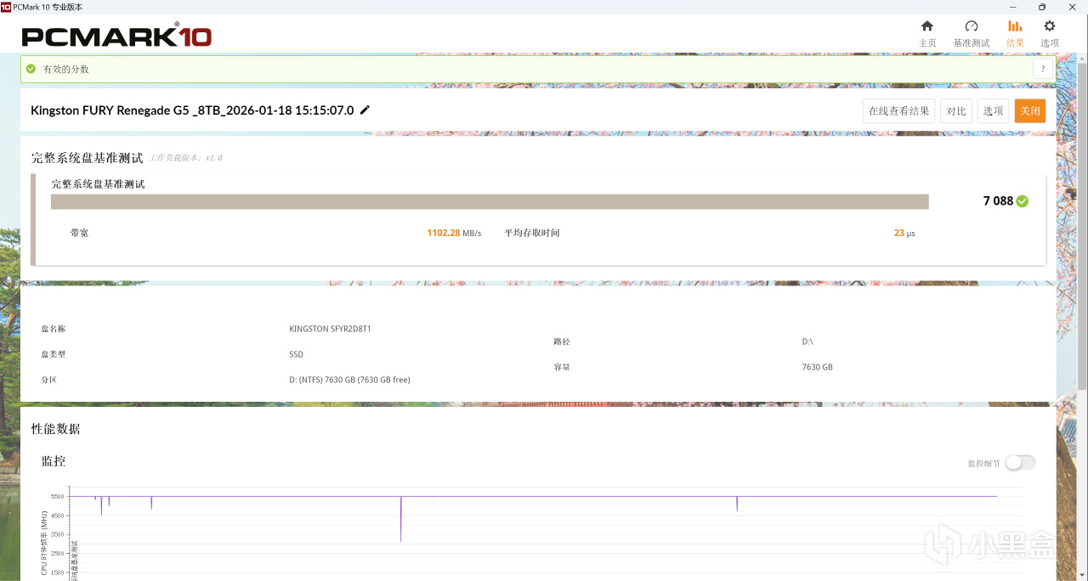
Task: Click the bandwidth value 1102.28
Action: pyautogui.click(x=444, y=233)
